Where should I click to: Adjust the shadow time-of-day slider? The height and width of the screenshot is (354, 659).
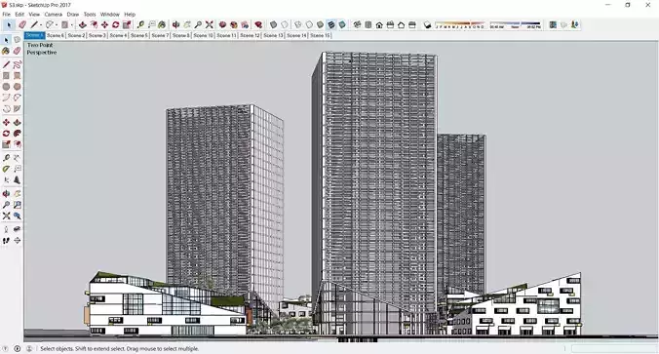(x=516, y=24)
